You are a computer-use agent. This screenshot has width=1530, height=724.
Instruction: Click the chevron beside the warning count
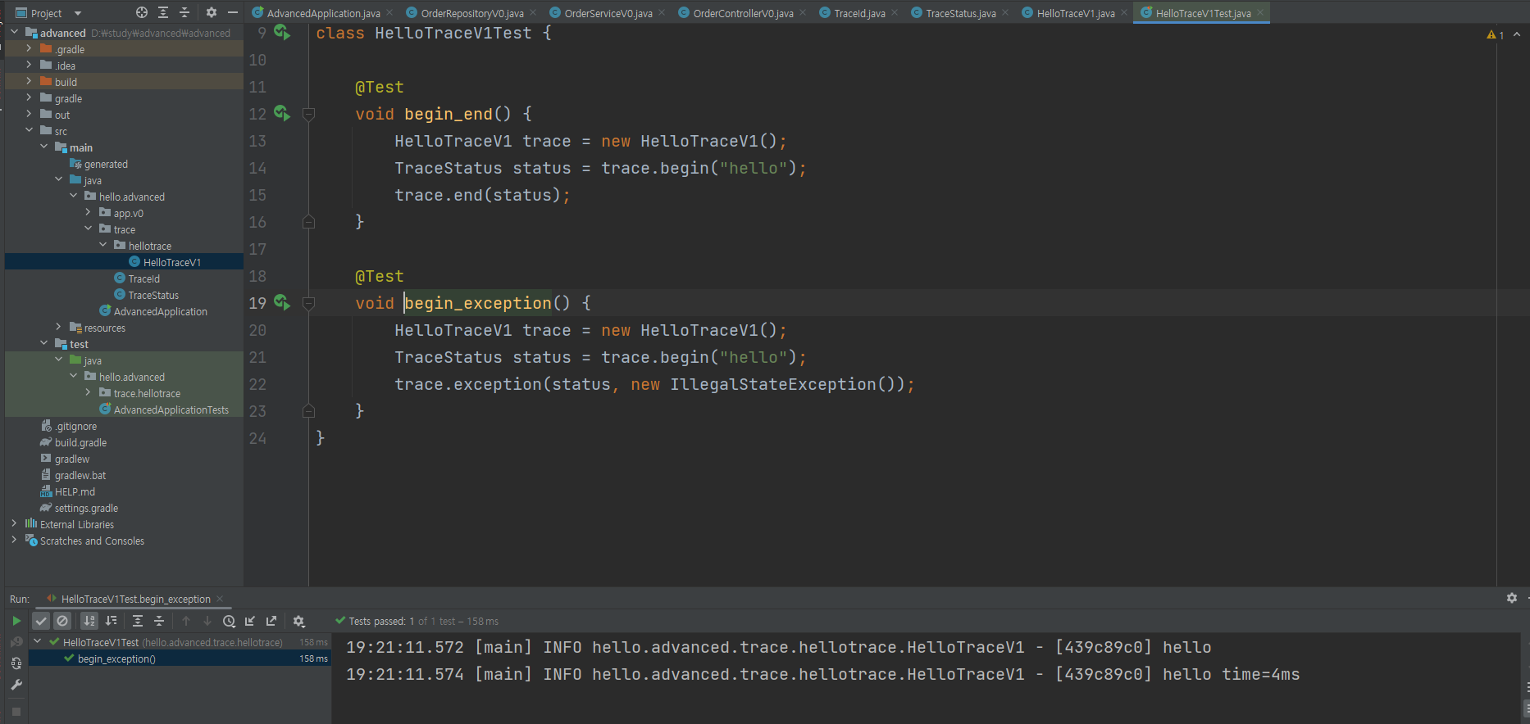point(1517,34)
